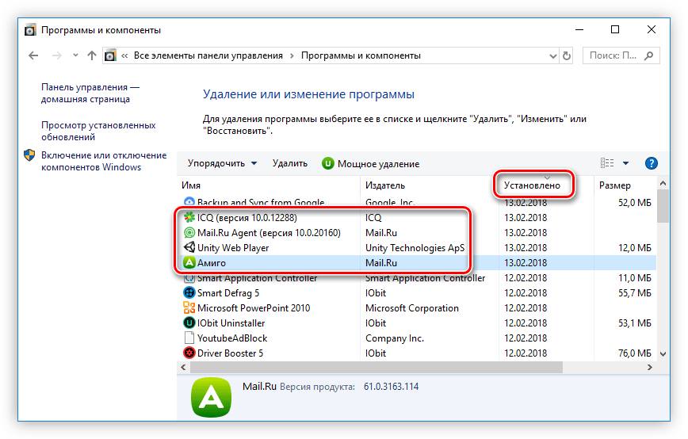Click the Microsoft Corporation publisher cell
688x439 pixels.
tap(412, 308)
